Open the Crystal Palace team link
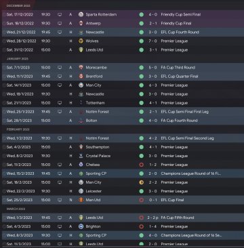The width and height of the screenshot is (244, 248). pyautogui.click(x=98, y=156)
